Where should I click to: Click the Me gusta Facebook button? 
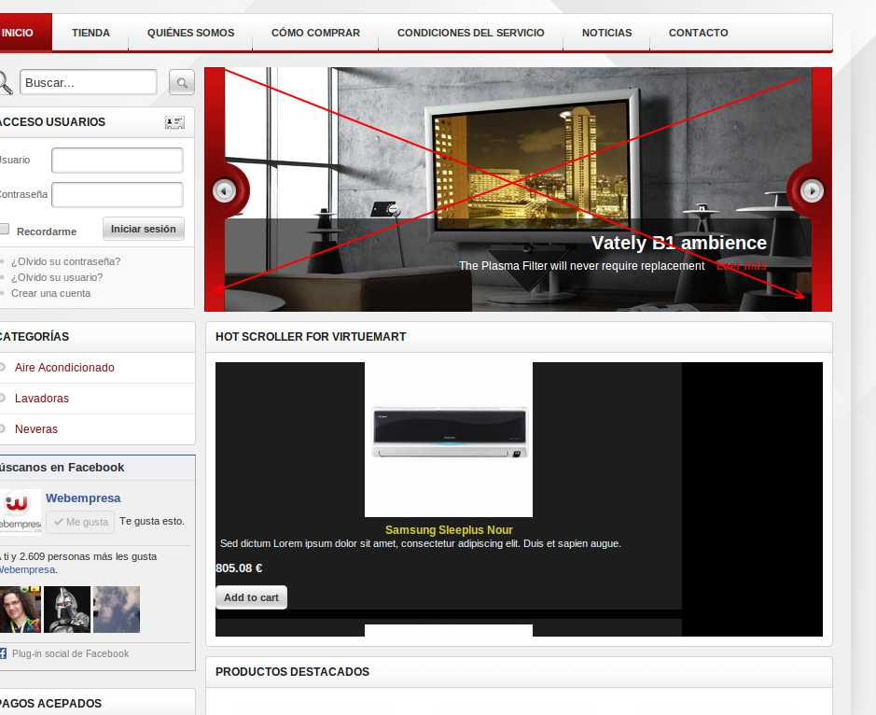[x=80, y=522]
